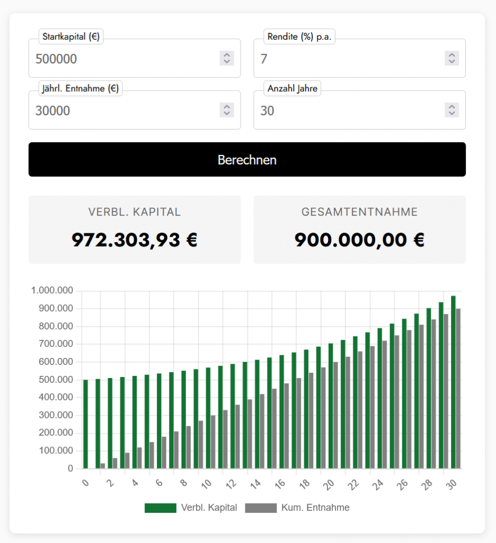496x543 pixels.
Task: Click the Berechnen button
Action: click(x=247, y=160)
